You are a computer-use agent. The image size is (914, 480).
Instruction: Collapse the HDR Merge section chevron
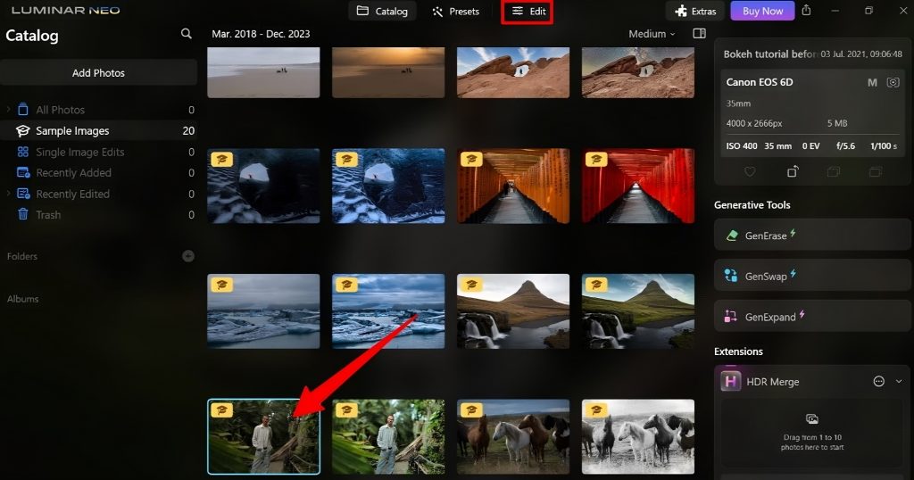pos(899,382)
